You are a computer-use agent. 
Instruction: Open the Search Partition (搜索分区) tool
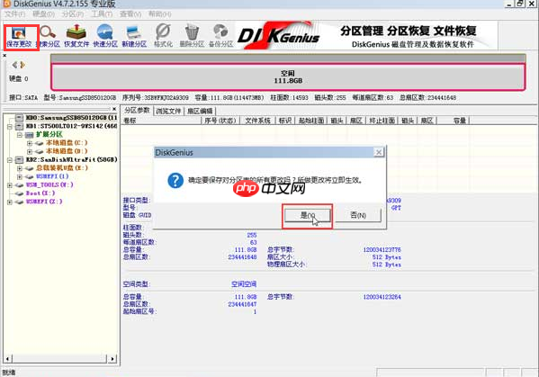48,36
